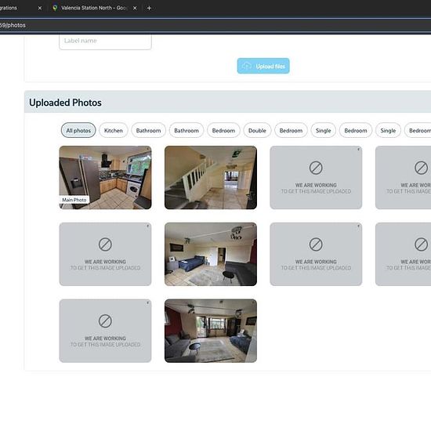Open corner options icon on blue bed bedroom photo
The image size is (431, 431).
coord(253,226)
